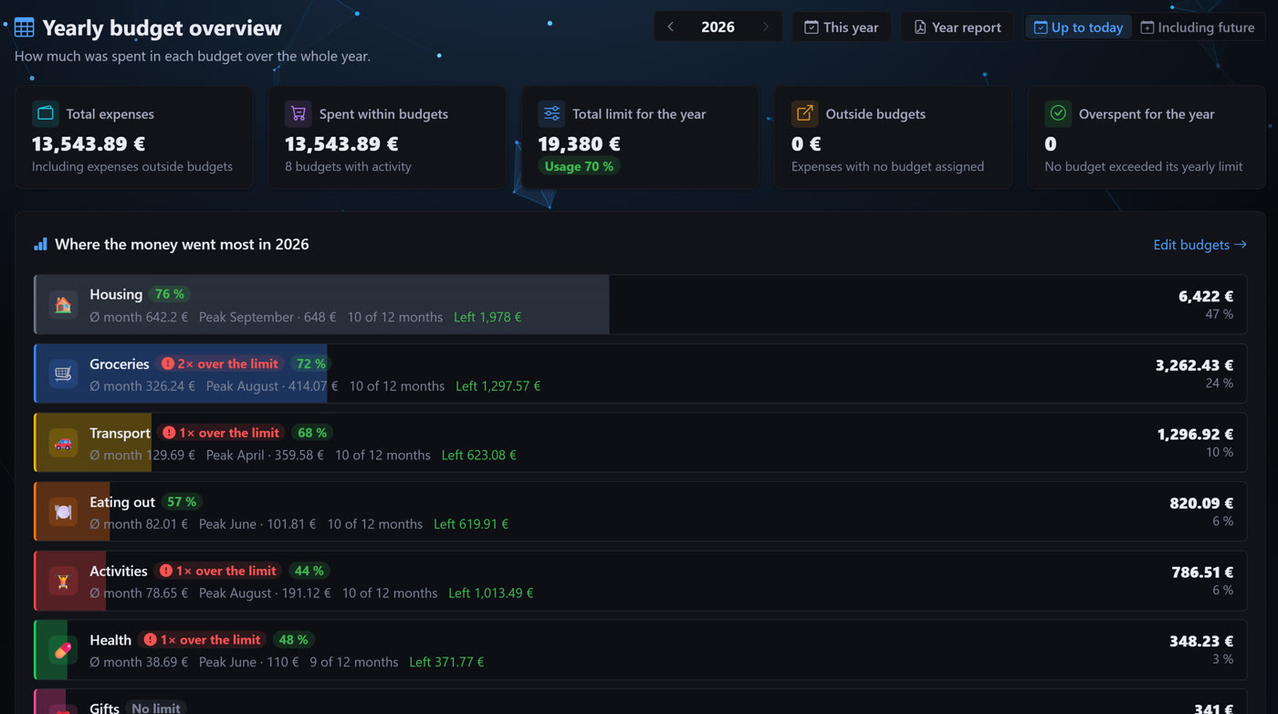Click the 9 of 12 months text
Screen dimensions: 1278x714
354,662
